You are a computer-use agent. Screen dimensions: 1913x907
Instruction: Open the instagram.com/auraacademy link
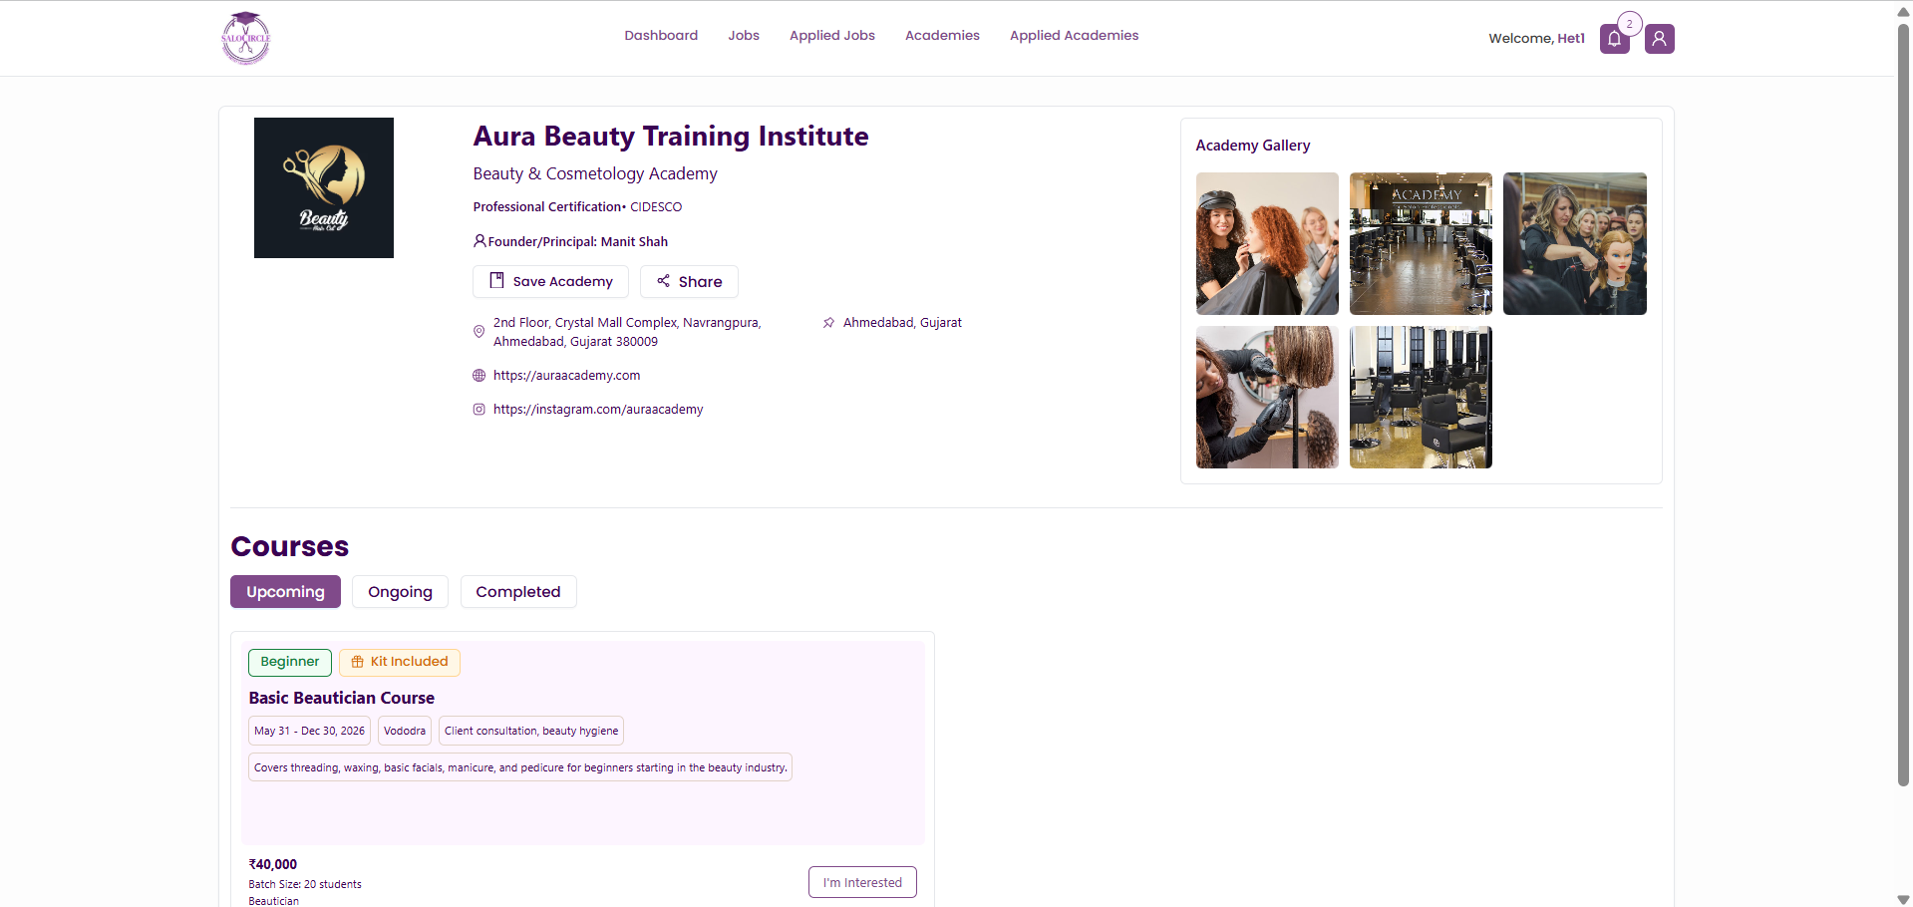click(598, 410)
